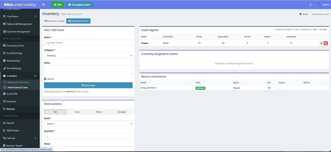Image resolution: width=331 pixels, height=152 pixels.
Task: Expand the Settings submenu chevron
Action: coord(35,138)
